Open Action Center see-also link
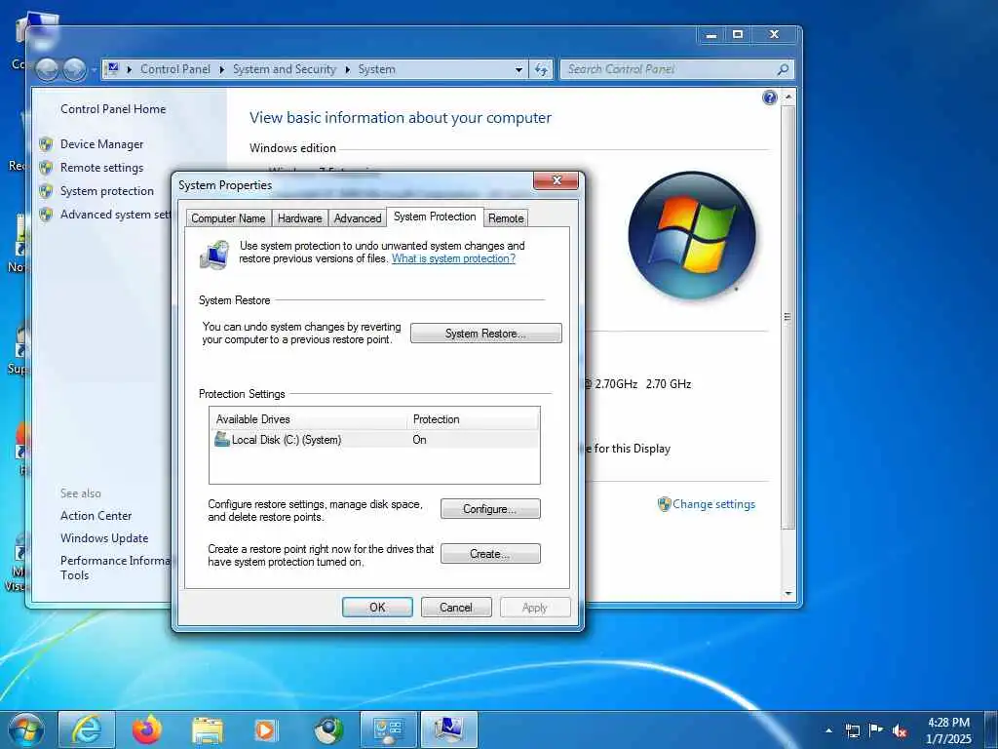This screenshot has height=749, width=998. tap(96, 516)
